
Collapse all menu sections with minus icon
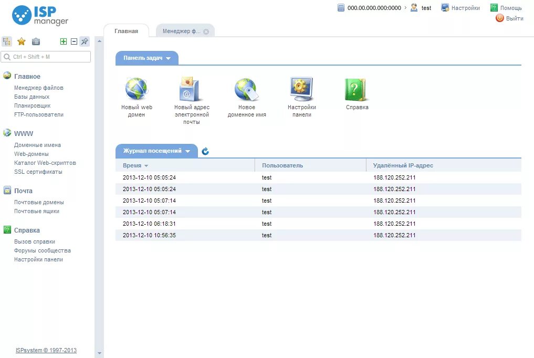click(74, 41)
